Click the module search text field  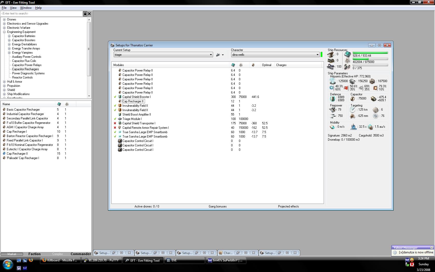[41, 14]
